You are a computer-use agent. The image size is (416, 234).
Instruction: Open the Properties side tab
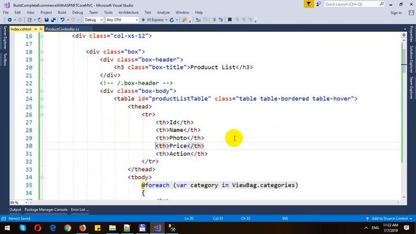pos(411,34)
